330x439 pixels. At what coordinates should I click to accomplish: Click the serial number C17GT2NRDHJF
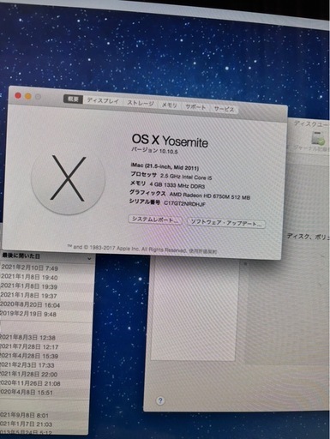tap(184, 203)
